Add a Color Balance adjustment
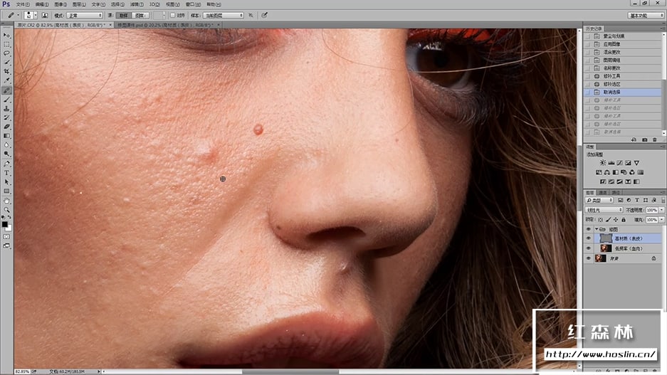The width and height of the screenshot is (667, 375). [607, 172]
